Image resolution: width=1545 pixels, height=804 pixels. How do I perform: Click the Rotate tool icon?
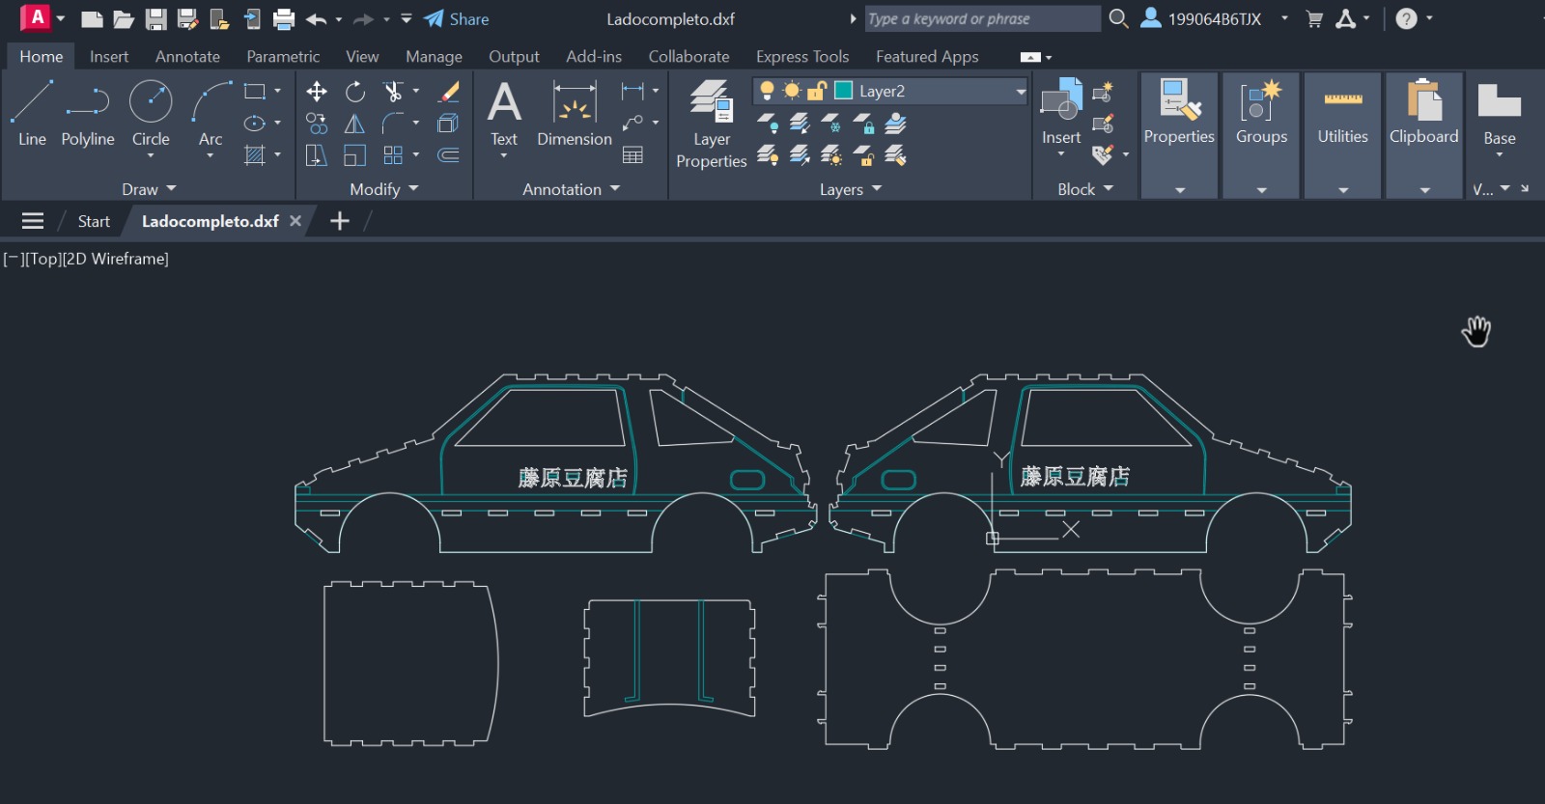[355, 92]
